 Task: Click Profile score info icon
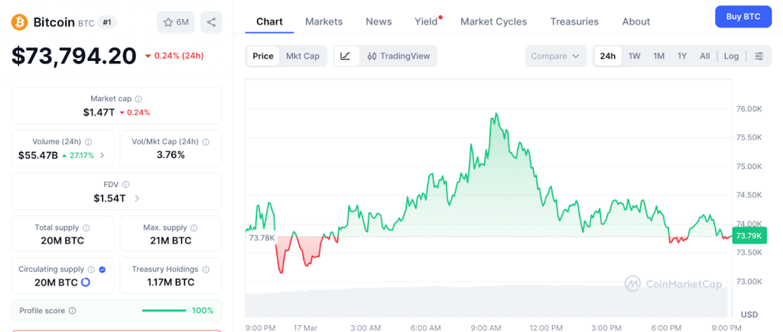[73, 311]
